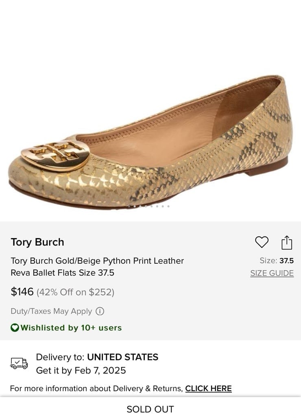Viewport: 301px width, 418px height.
Task: Add the flats to wishlist with heart icon
Action: tap(262, 242)
